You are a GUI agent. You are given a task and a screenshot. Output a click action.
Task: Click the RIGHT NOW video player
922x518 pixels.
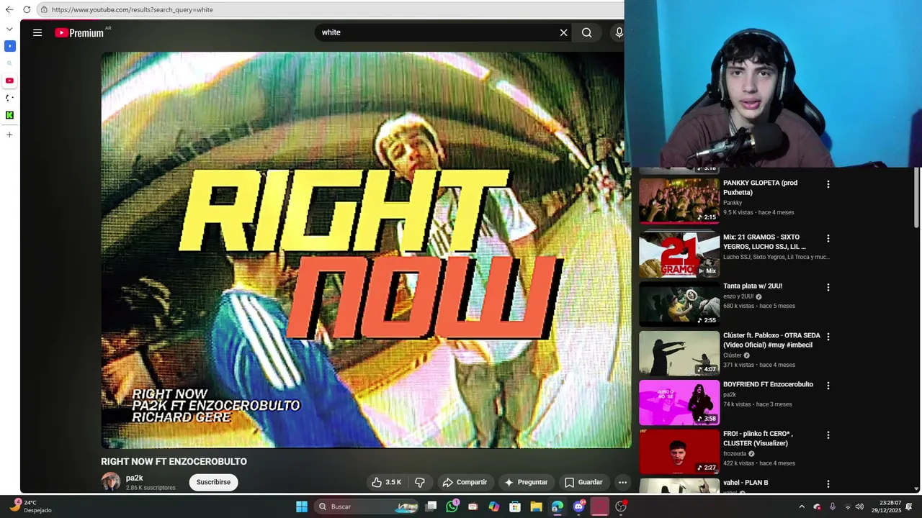click(366, 250)
